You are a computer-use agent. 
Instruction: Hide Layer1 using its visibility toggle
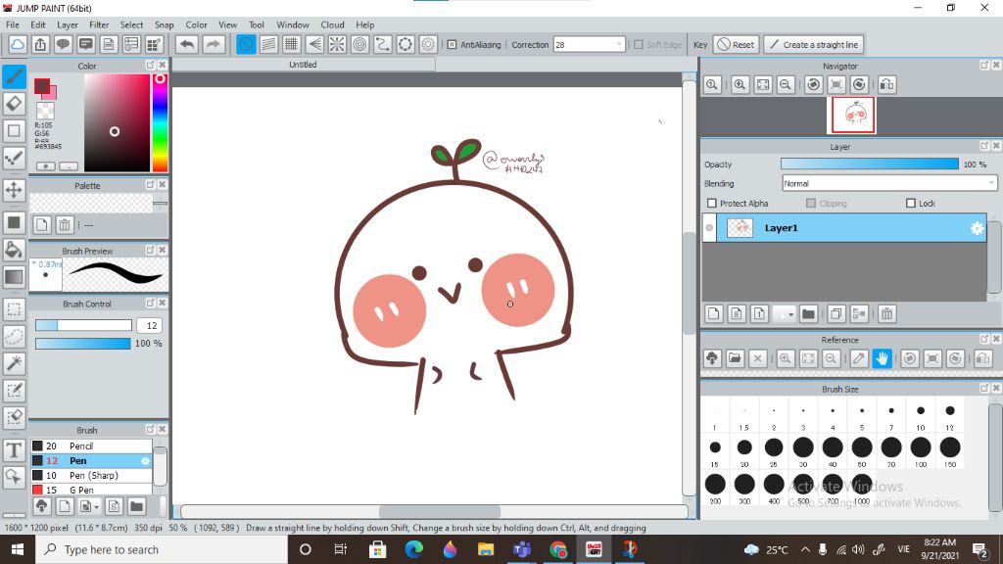tap(709, 228)
